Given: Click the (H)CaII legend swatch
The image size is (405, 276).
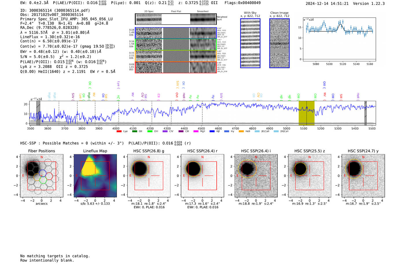Looking at the screenshot, I should (x=276, y=131).
